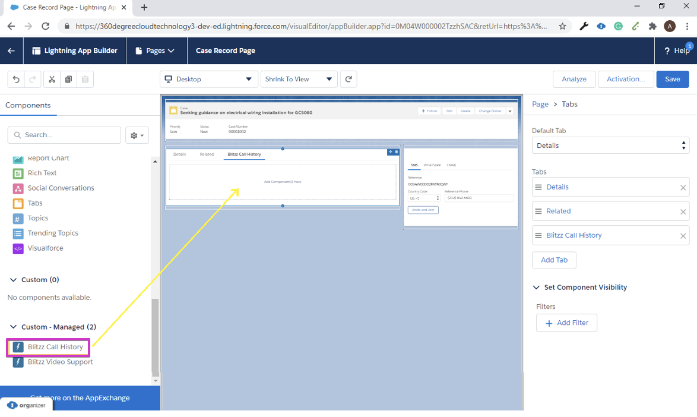Viewport: 697px width, 417px height.
Task: Select the Rich Text component icon
Action: [x=18, y=173]
